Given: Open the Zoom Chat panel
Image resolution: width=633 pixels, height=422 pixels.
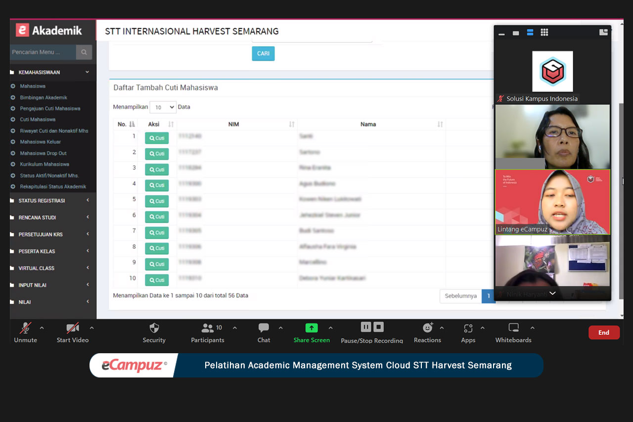Looking at the screenshot, I should pos(264,328).
